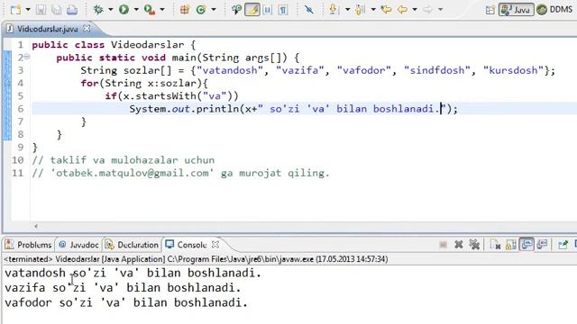This screenshot has height=324, width=577.
Task: Switch to the DDMS perspective
Action: [554, 9]
